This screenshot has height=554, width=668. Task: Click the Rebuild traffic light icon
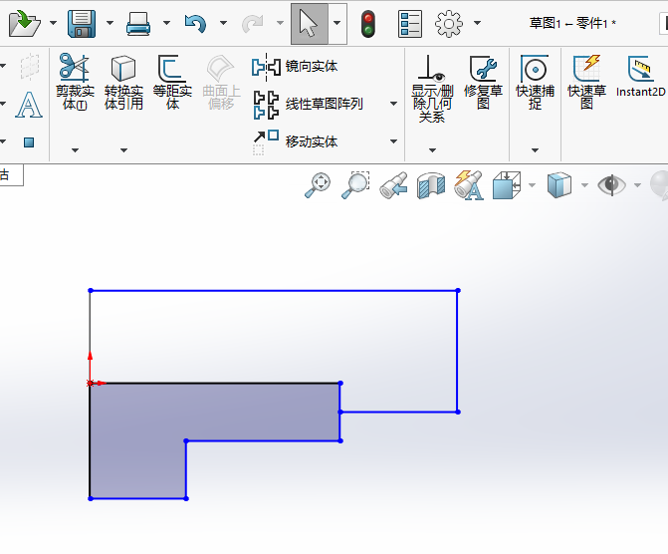point(368,24)
